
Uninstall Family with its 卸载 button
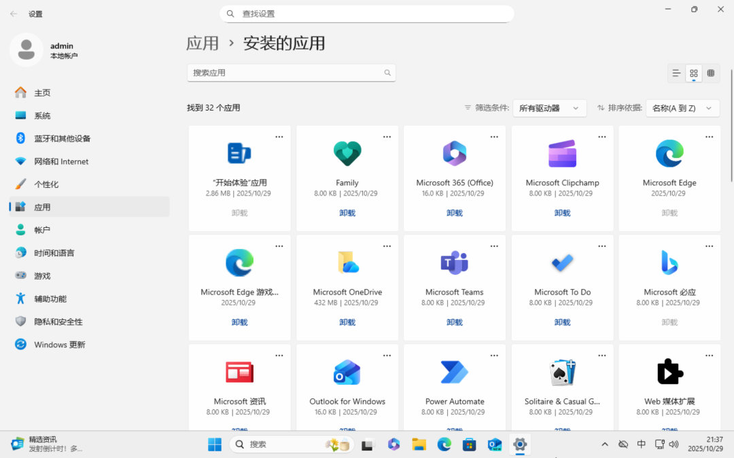[347, 213]
